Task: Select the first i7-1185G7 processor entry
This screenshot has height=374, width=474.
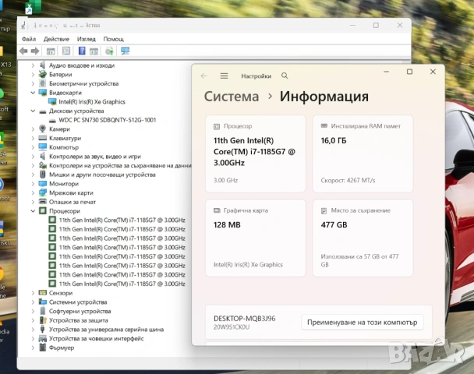Action: pos(122,220)
